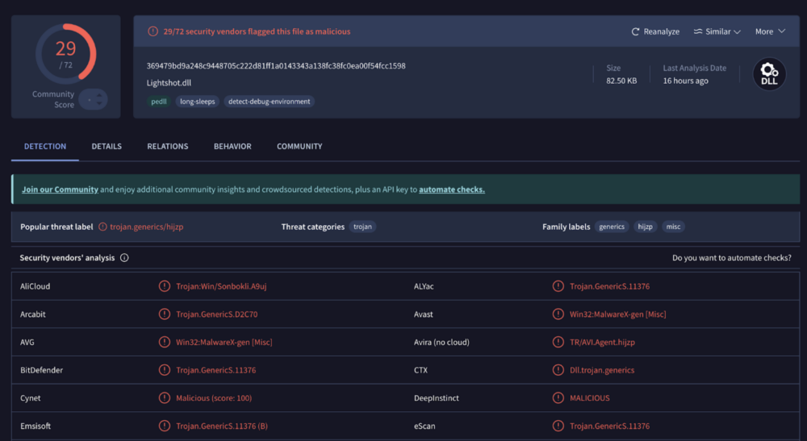Switch to the DETAILS tab
This screenshot has width=807, height=441.
pyautogui.click(x=107, y=147)
